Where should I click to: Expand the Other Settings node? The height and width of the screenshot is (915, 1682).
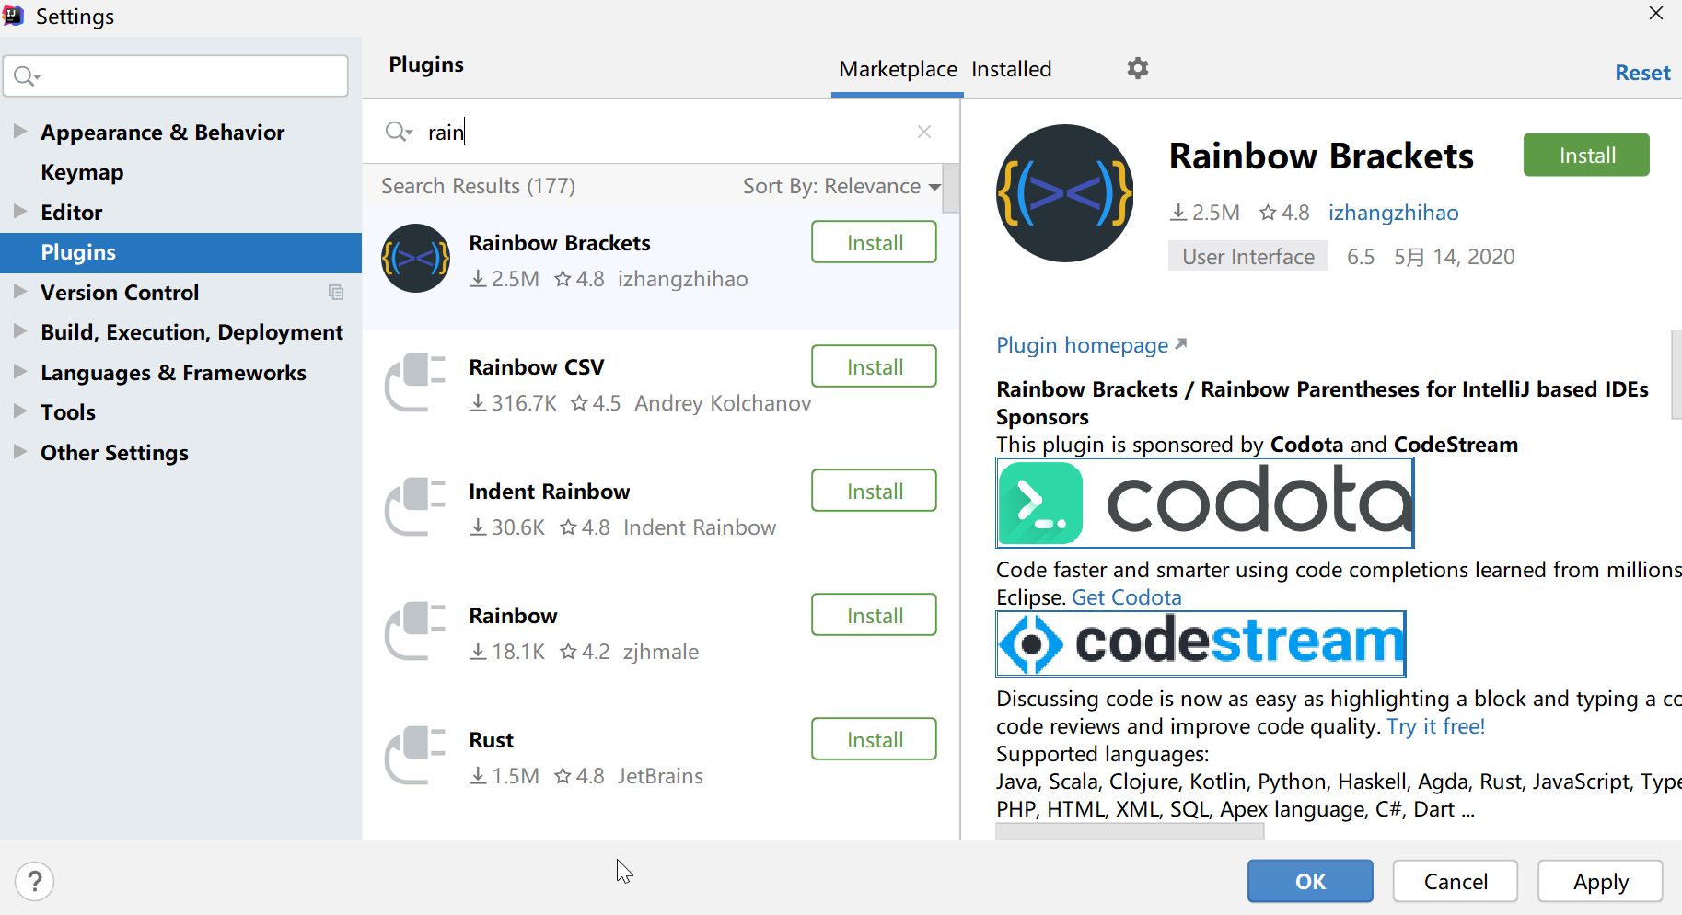(19, 452)
